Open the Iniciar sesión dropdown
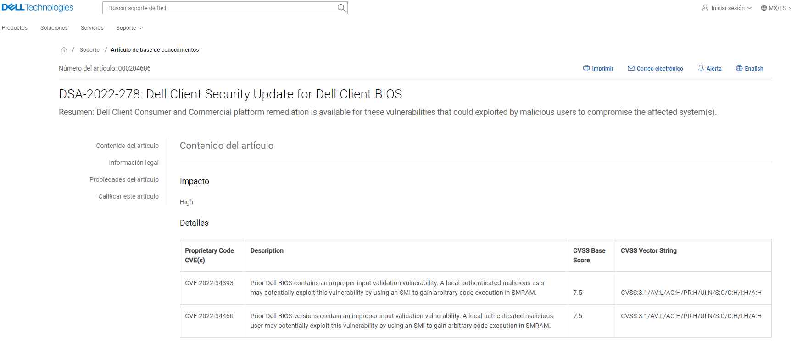Image resolution: width=791 pixels, height=342 pixels. [729, 8]
